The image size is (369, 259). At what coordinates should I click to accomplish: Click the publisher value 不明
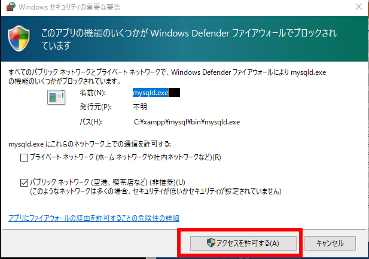(x=140, y=107)
